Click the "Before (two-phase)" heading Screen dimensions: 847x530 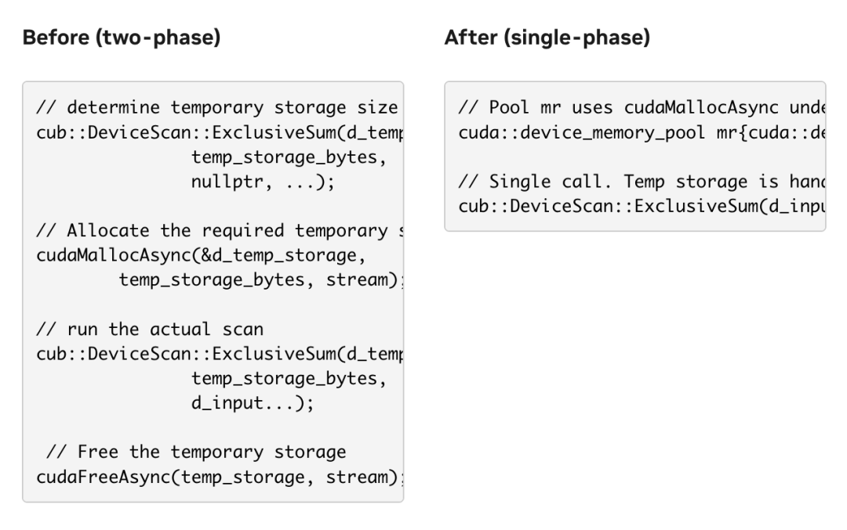(121, 38)
